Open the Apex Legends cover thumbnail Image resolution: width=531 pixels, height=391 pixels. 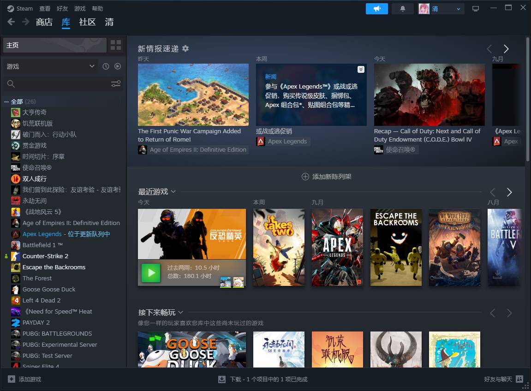click(337, 247)
